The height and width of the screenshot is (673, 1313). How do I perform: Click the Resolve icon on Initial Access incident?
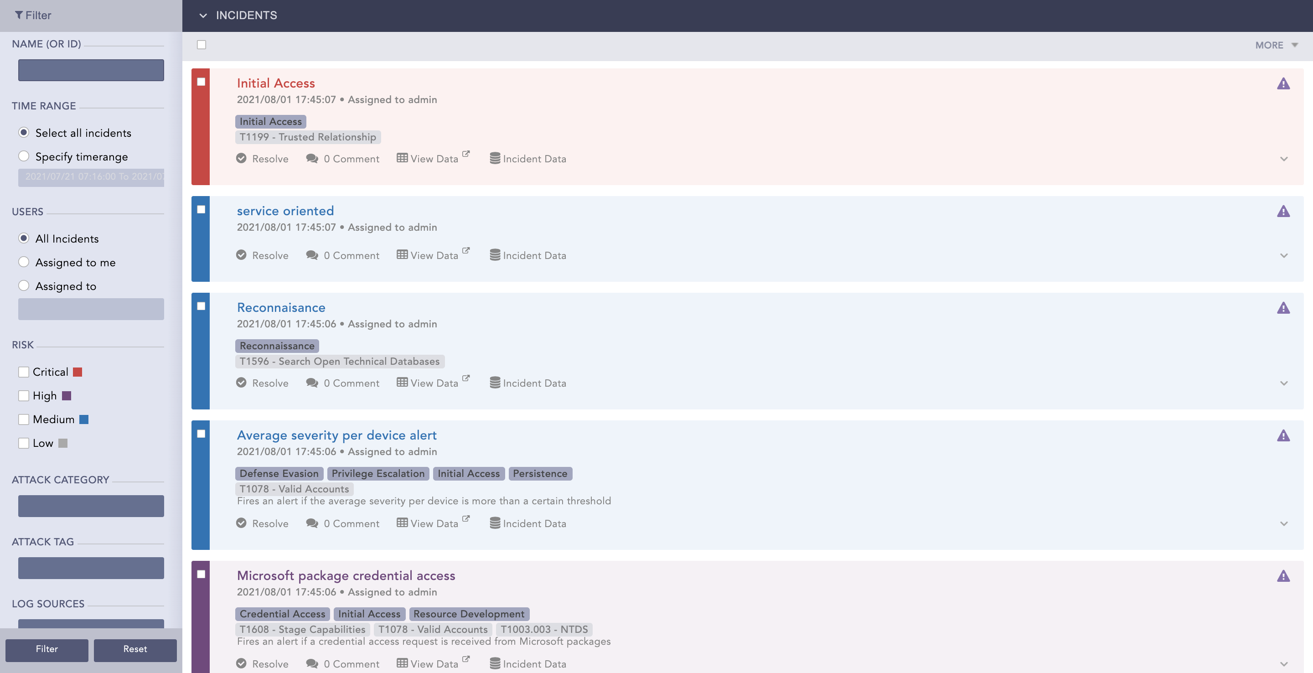pos(242,159)
